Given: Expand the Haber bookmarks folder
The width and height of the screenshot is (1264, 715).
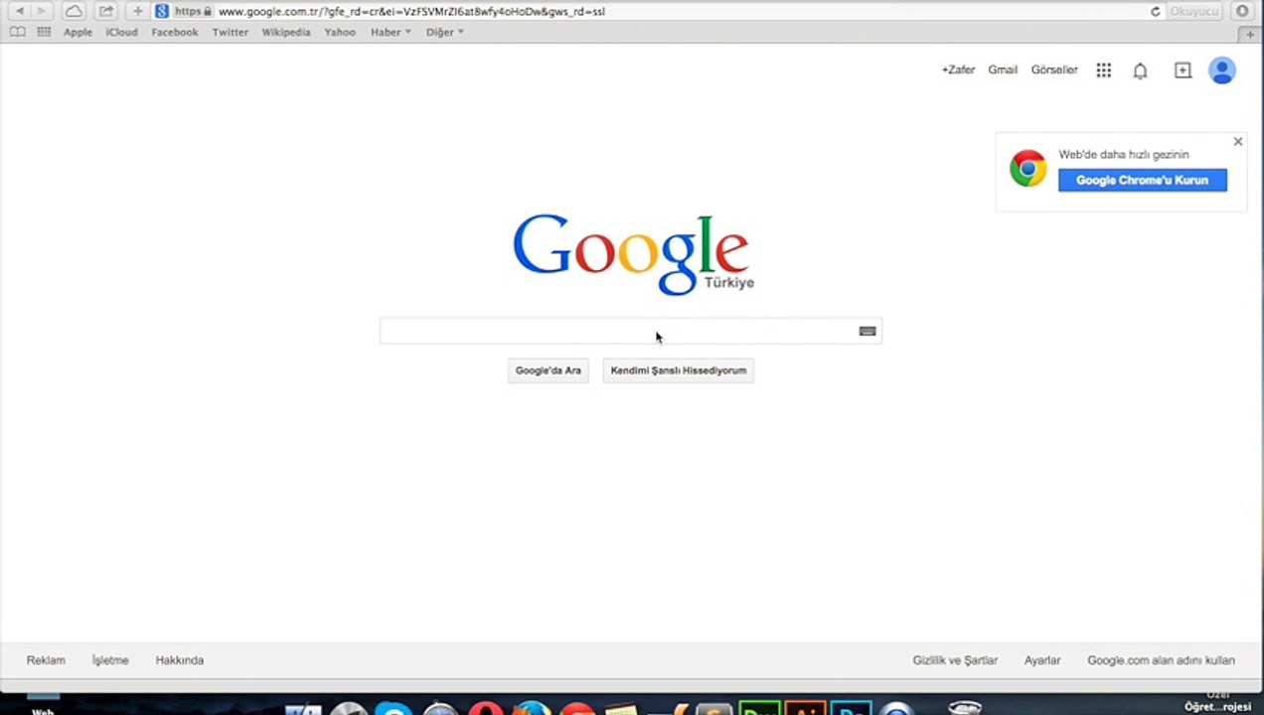Looking at the screenshot, I should pos(391,32).
